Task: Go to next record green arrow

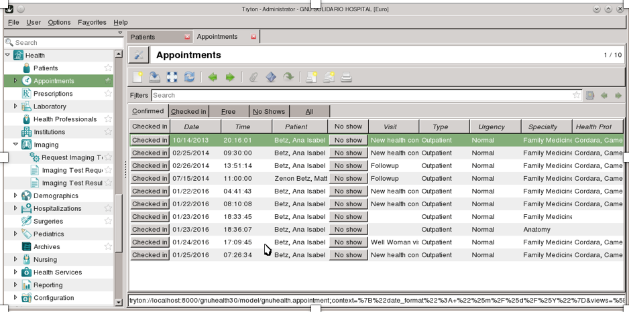Action: [x=230, y=78]
